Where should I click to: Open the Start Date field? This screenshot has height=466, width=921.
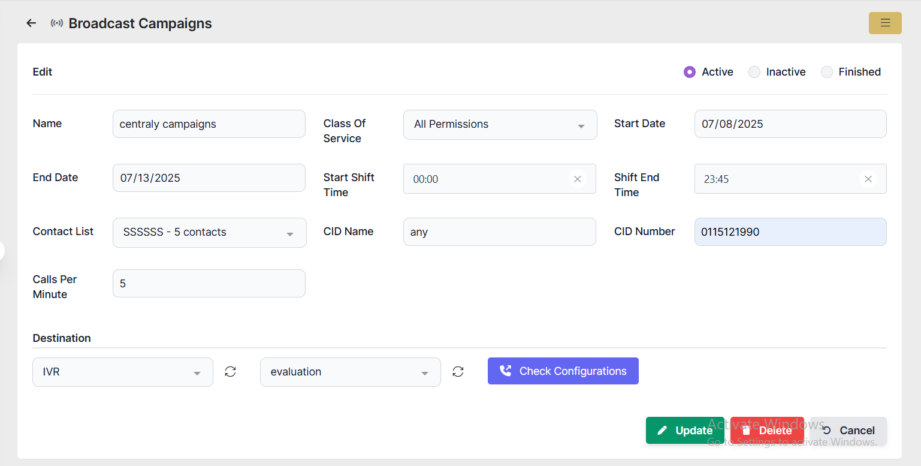[x=790, y=124]
